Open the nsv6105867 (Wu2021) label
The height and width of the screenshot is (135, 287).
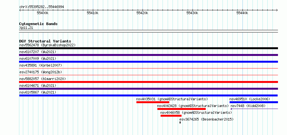coord(38,92)
